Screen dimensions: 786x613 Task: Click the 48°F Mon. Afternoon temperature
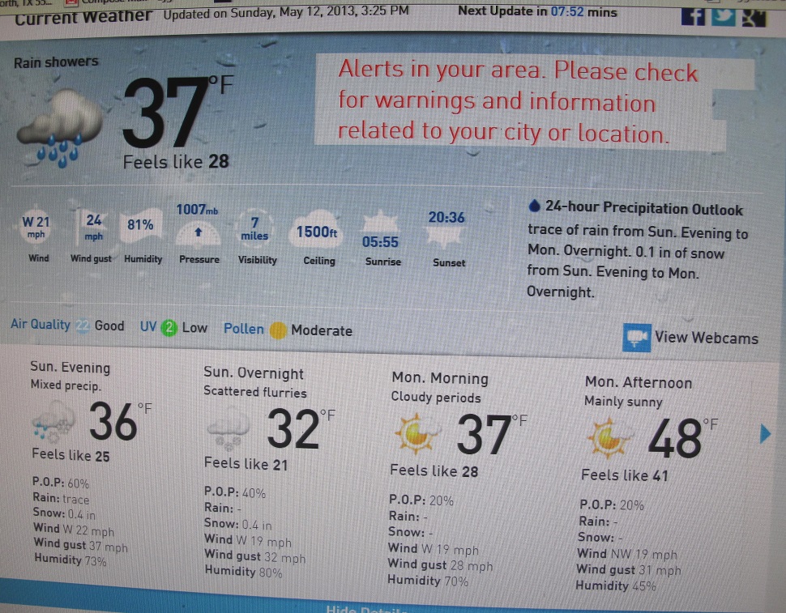(683, 438)
